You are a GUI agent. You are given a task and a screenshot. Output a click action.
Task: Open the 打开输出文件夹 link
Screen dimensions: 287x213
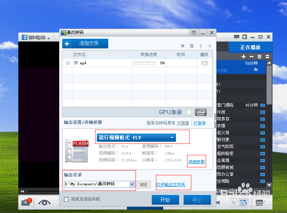170,184
